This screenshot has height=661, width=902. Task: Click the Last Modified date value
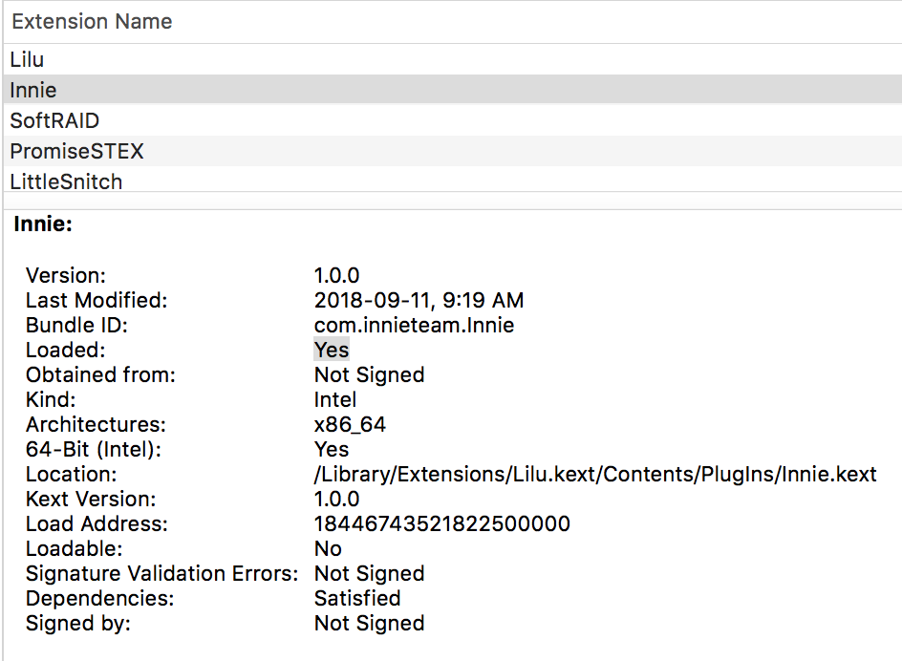point(419,300)
